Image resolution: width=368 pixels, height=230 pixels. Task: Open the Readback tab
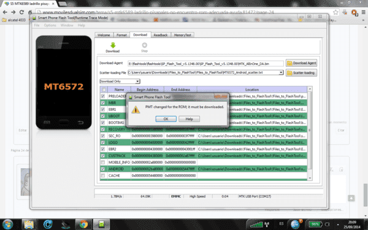pyautogui.click(x=161, y=35)
